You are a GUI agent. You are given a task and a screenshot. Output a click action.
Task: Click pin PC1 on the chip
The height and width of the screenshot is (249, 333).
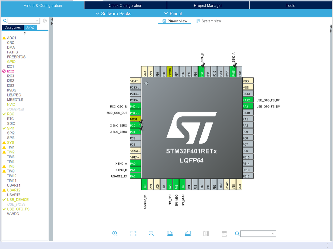(135, 132)
